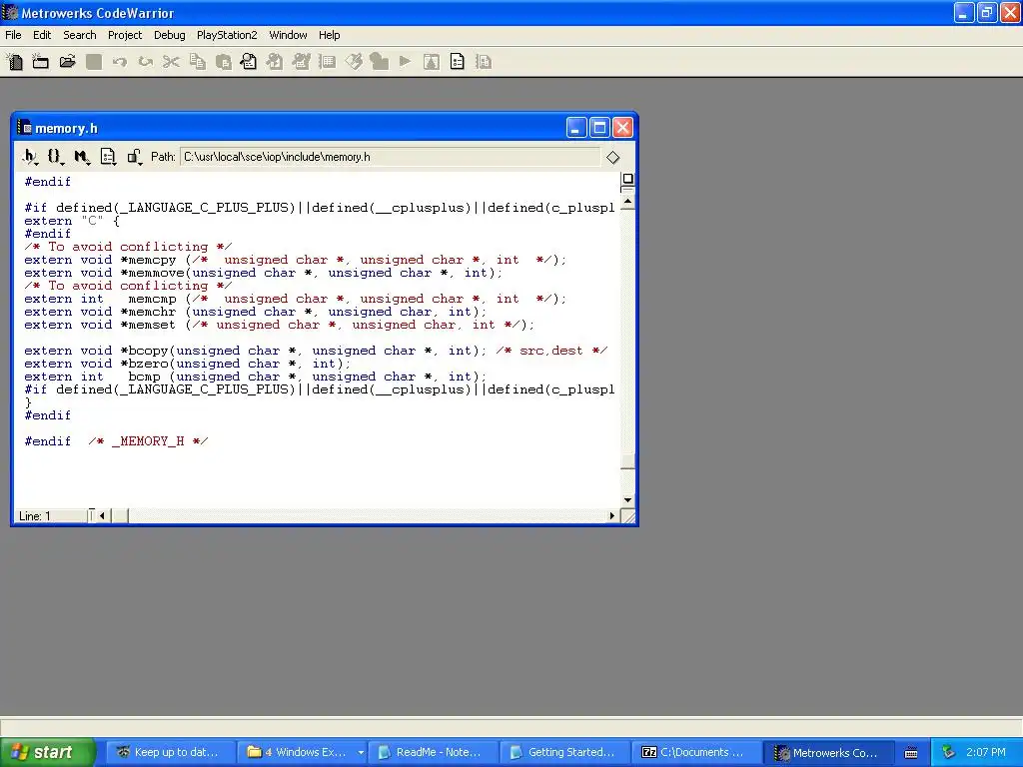Click horizontal scrollbar right arrow
This screenshot has width=1023, height=767.
click(612, 516)
